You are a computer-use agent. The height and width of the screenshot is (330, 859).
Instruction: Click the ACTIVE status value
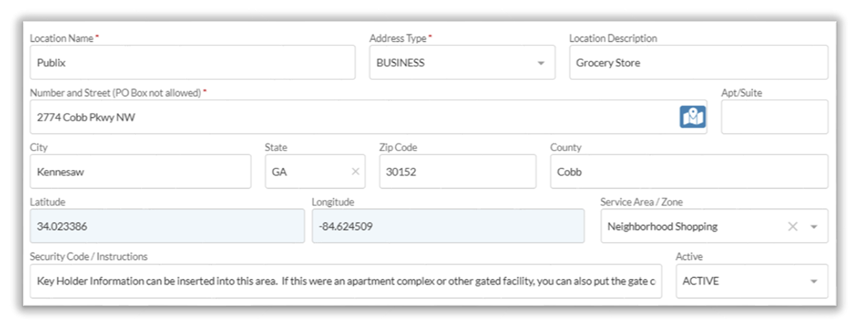(701, 281)
